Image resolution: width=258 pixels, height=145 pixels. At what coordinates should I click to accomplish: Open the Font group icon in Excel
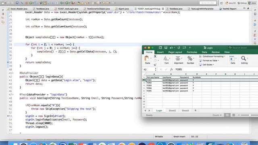(x=166, y=58)
